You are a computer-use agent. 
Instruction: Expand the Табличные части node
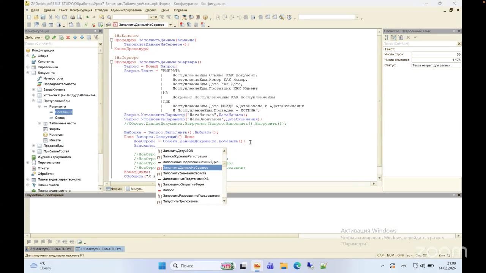point(39,123)
